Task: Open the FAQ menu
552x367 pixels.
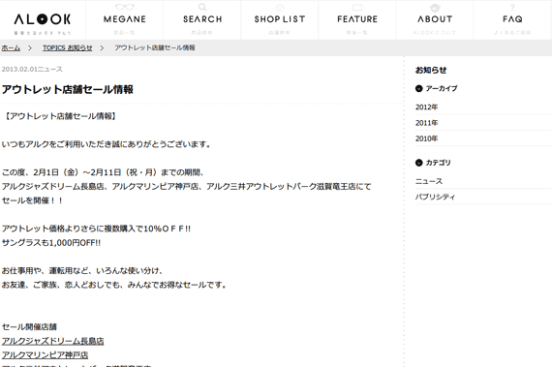Action: 512,19
